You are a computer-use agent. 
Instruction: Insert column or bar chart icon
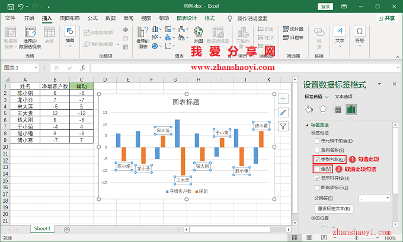155,29
